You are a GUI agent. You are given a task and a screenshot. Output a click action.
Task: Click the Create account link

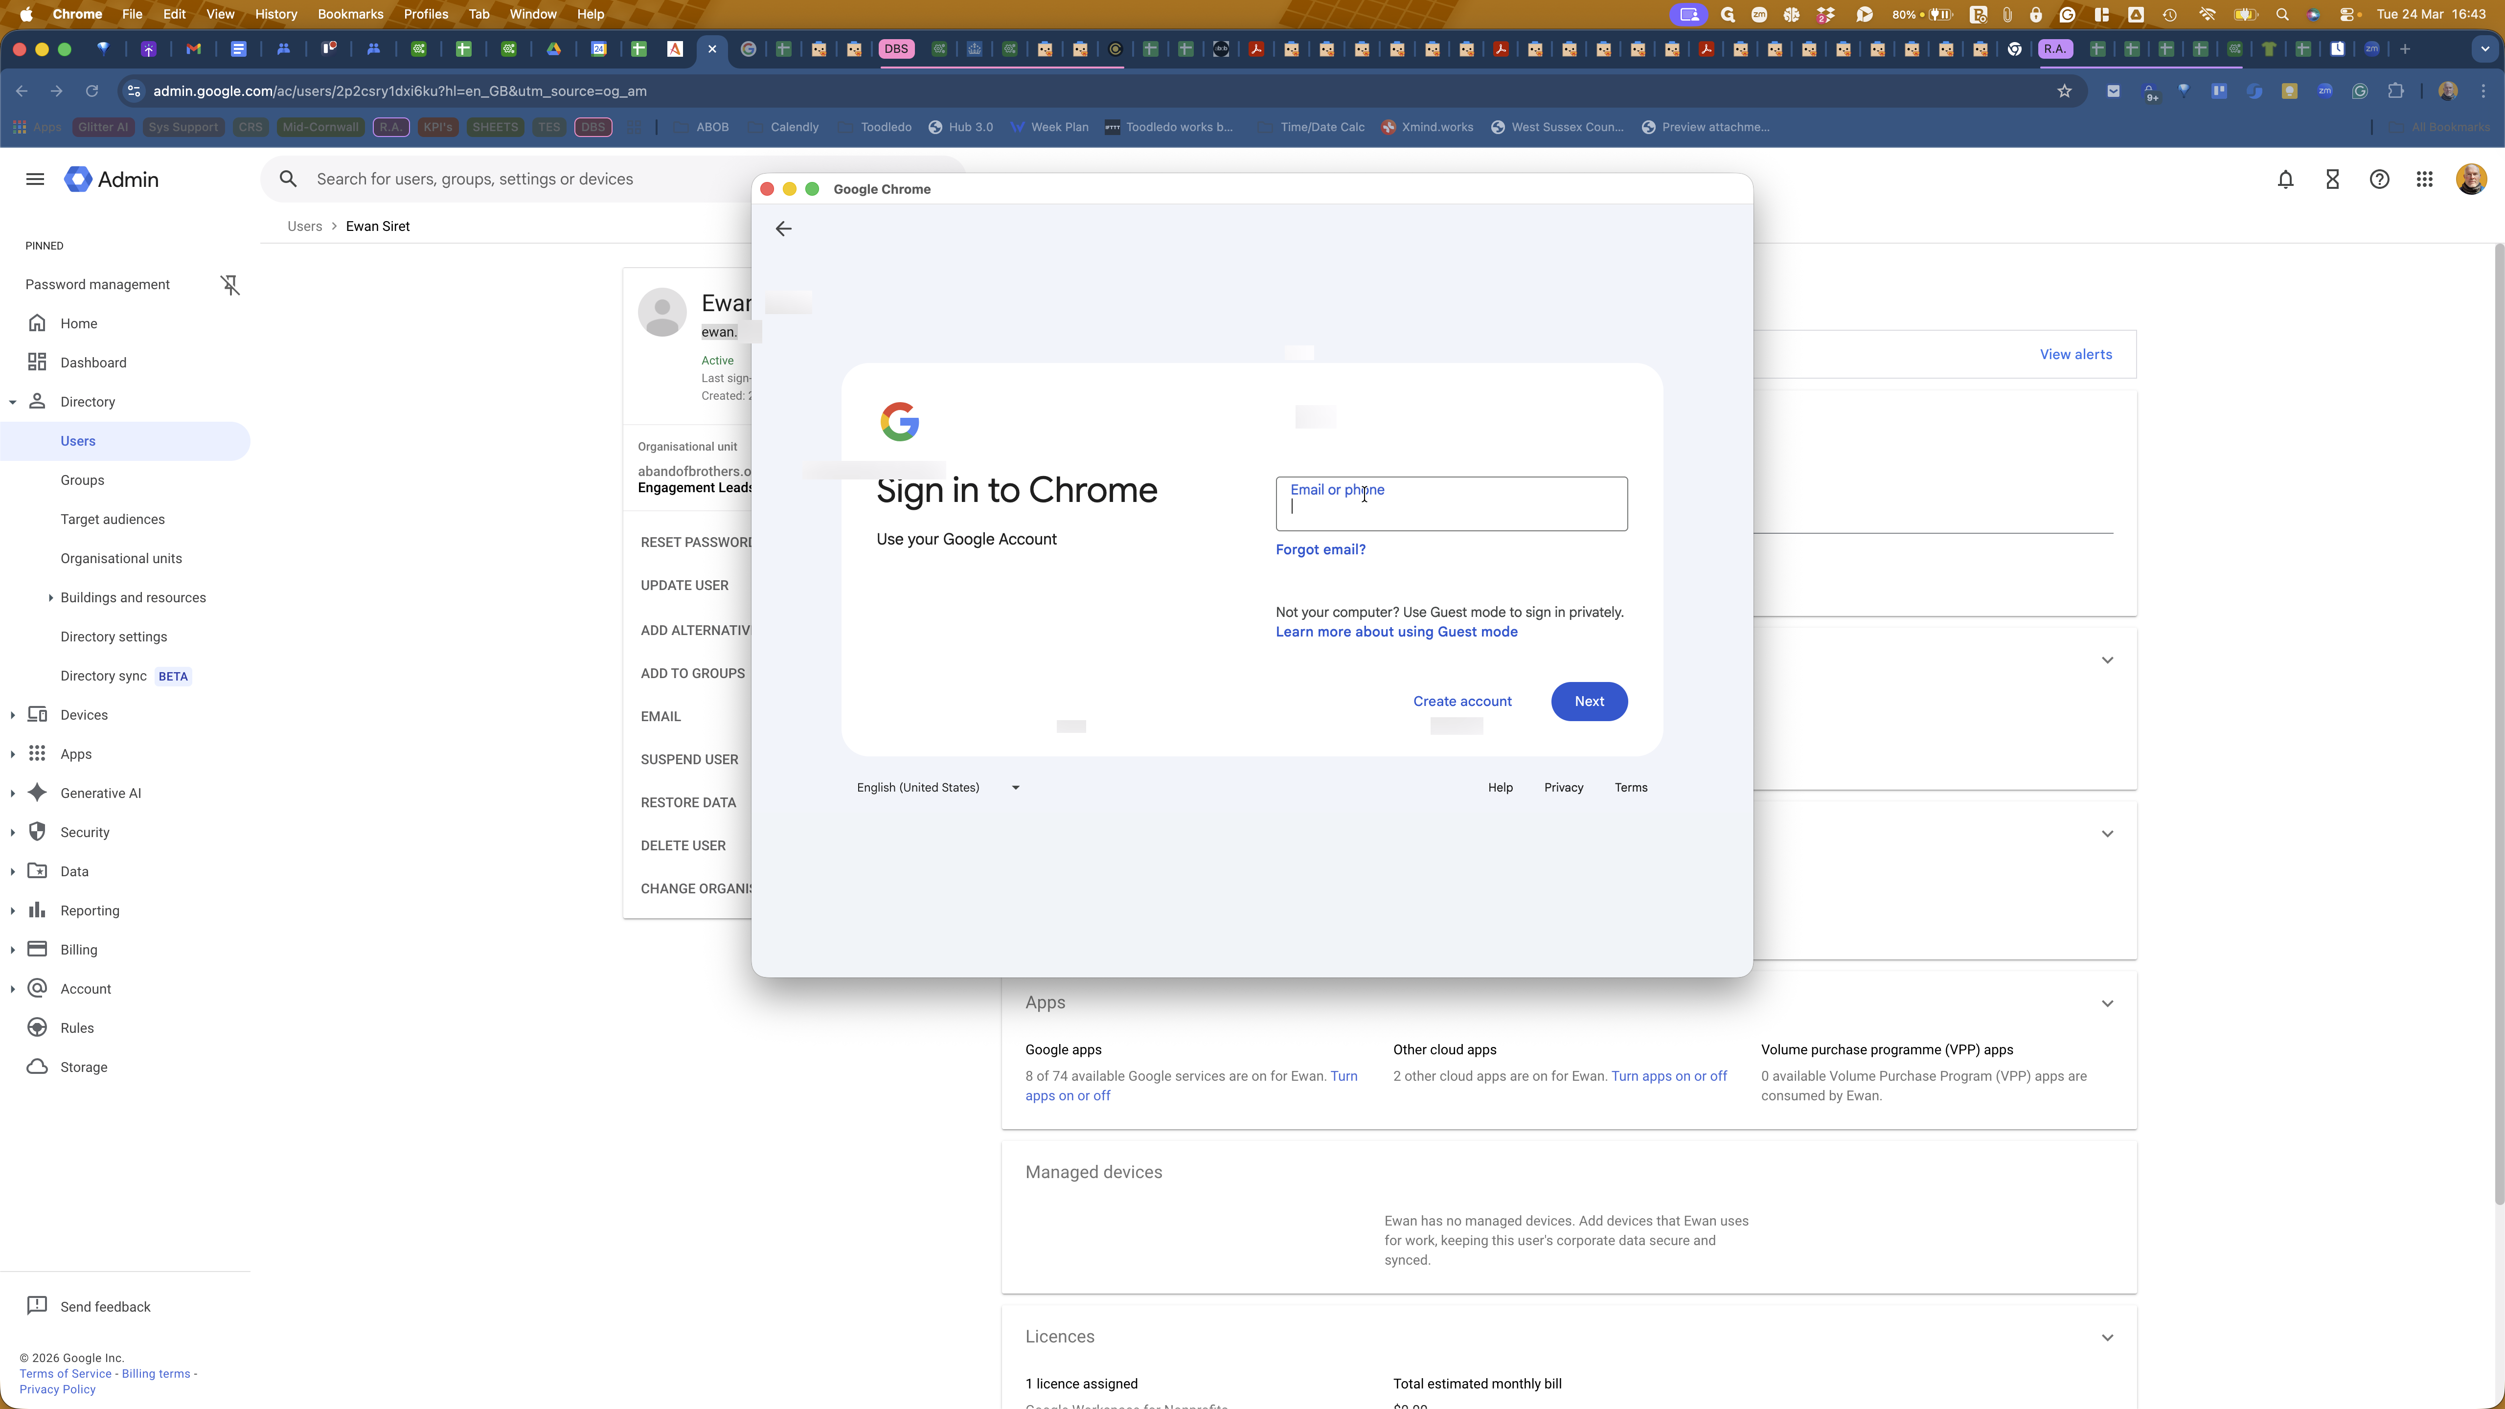pos(1462,701)
